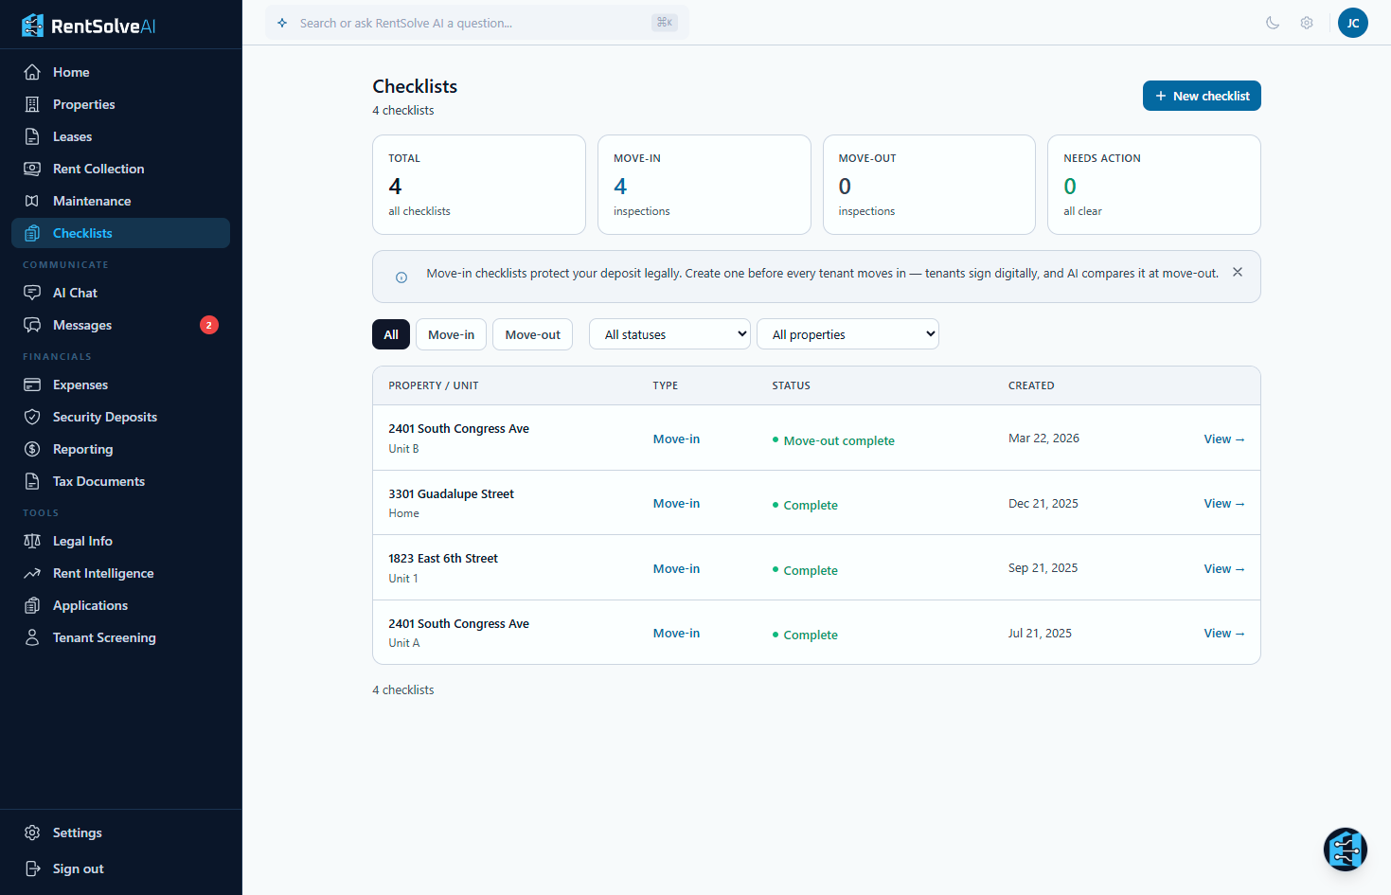Create a New checklist
Viewport: 1391px width, 895px height.
(x=1201, y=96)
